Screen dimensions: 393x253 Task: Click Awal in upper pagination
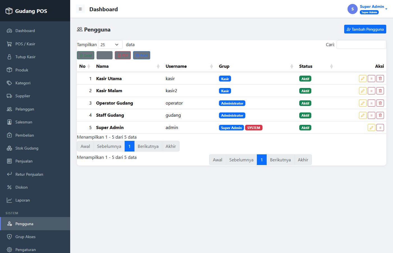(x=85, y=146)
